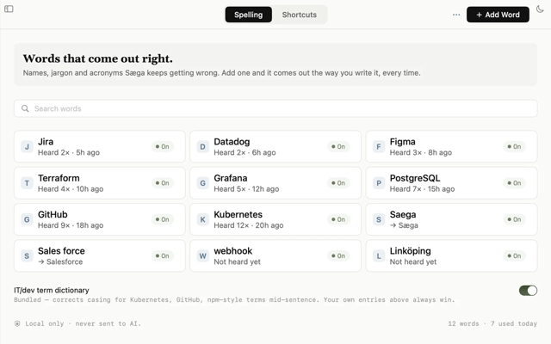
Task: Turn off the Datadog On toggle
Action: point(338,147)
